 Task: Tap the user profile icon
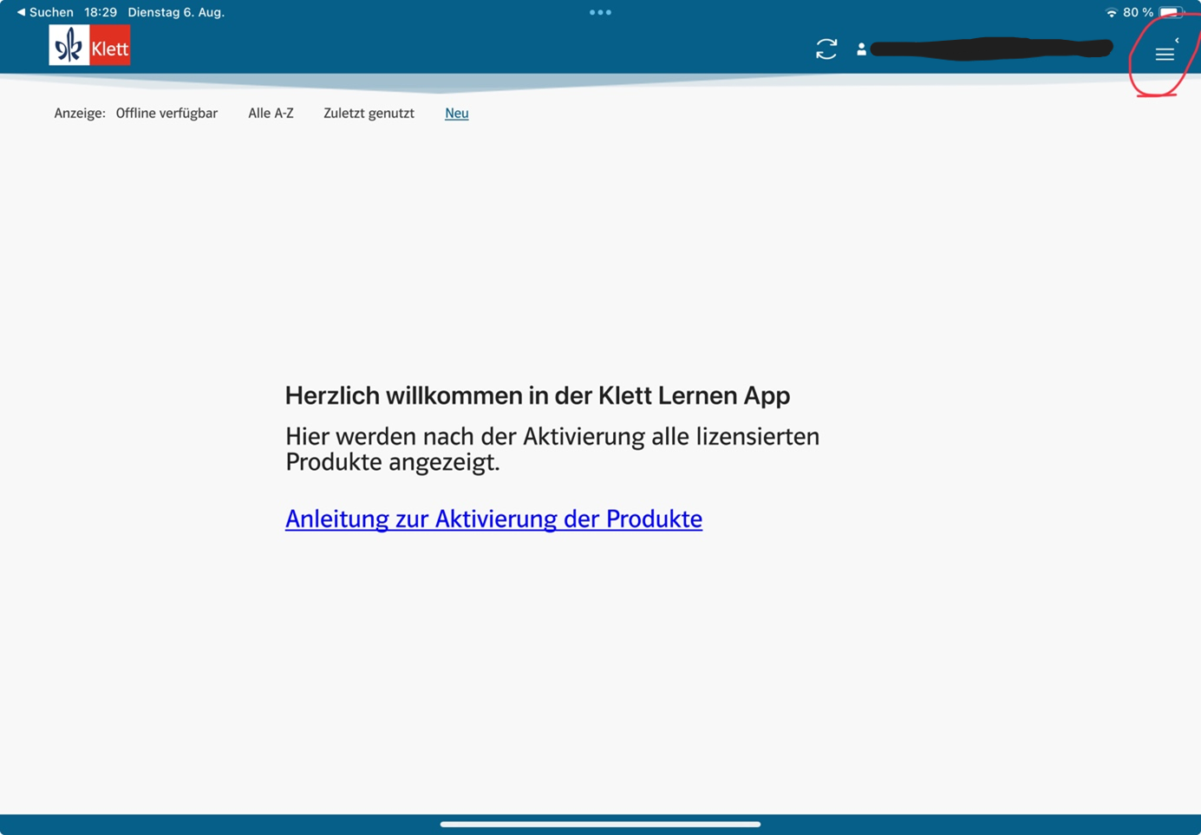click(x=861, y=49)
